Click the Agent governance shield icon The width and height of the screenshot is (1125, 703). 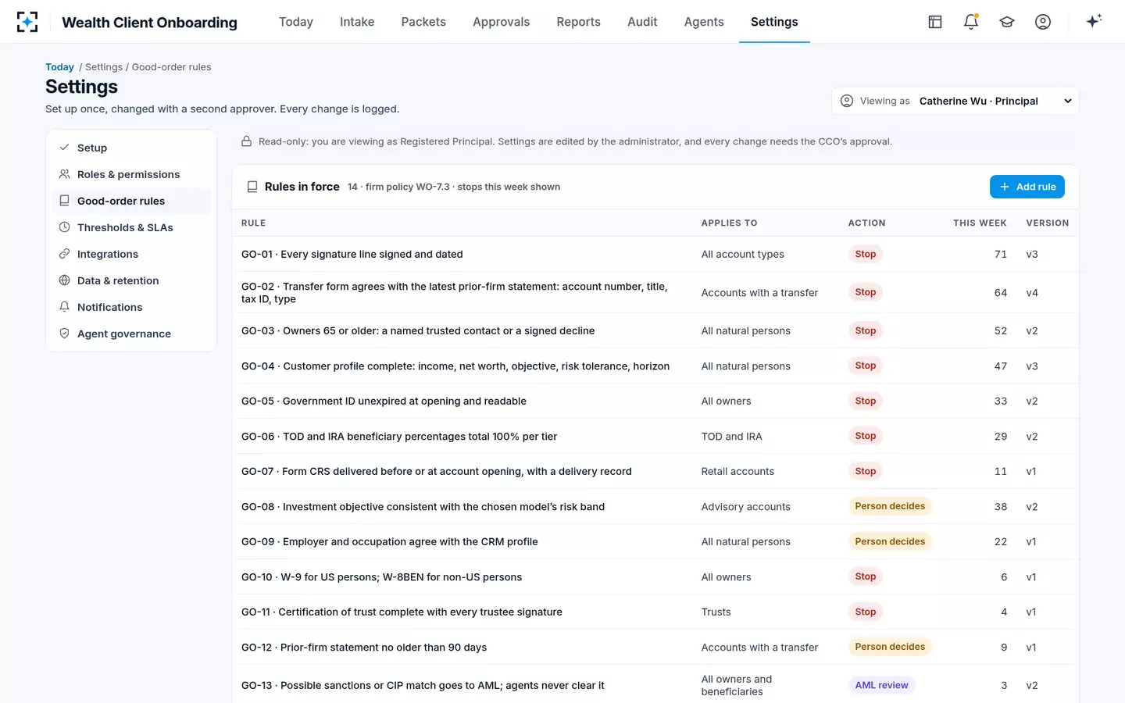65,334
